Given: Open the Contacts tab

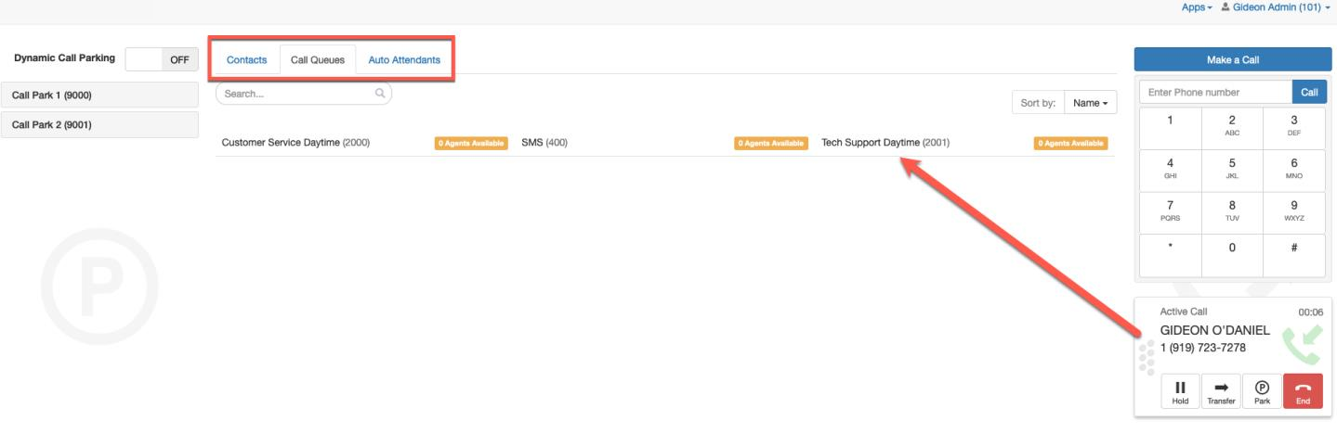Looking at the screenshot, I should pyautogui.click(x=246, y=60).
